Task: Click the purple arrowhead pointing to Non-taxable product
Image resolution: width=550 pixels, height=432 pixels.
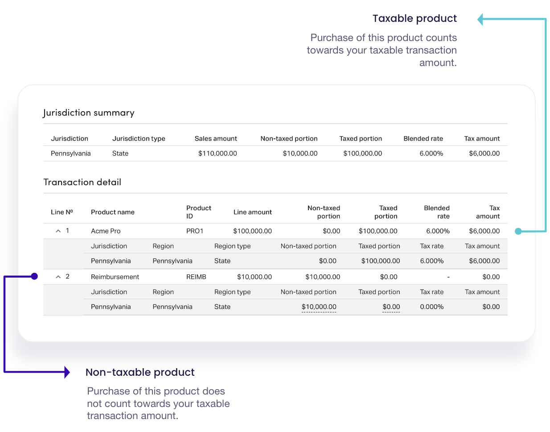Action: pyautogui.click(x=67, y=372)
